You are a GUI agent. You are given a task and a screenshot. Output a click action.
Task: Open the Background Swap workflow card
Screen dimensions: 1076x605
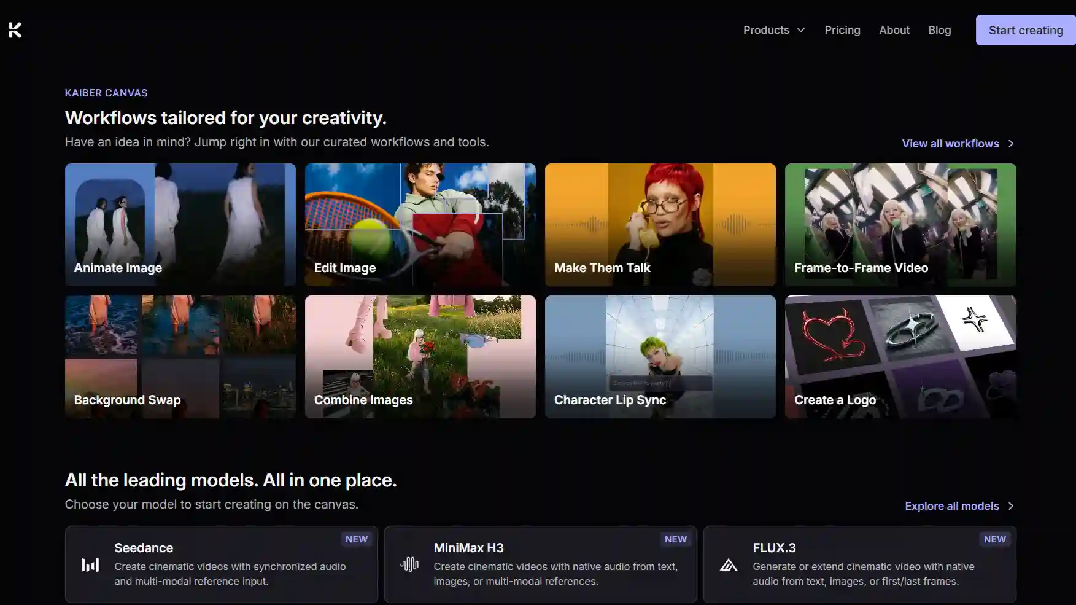(180, 357)
